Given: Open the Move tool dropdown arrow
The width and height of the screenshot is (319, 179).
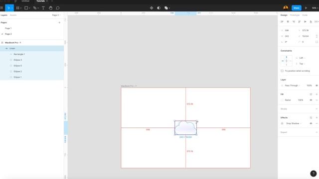Looking at the screenshot, I should [12, 8].
